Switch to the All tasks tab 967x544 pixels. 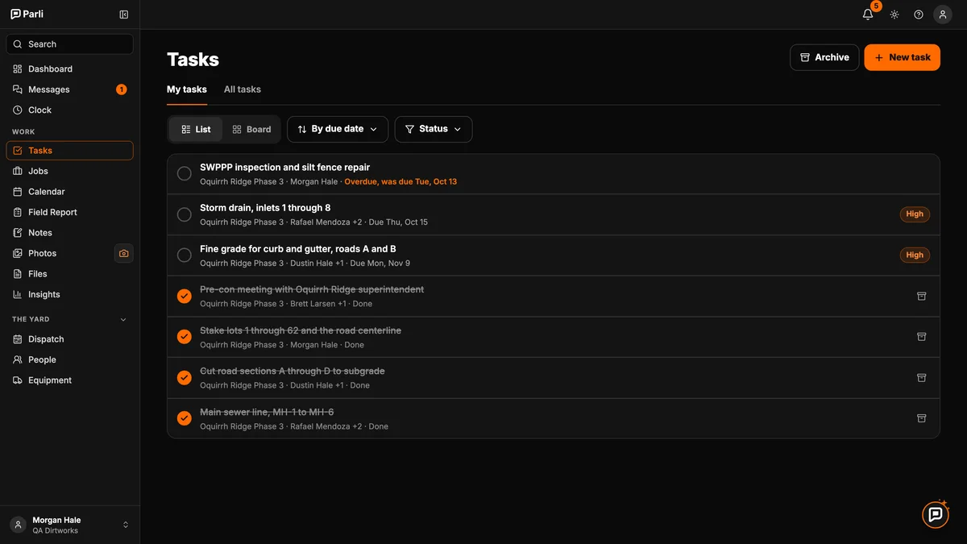[243, 89]
